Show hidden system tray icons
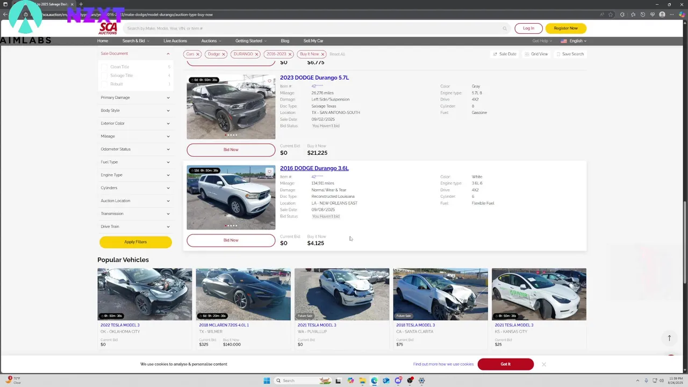 [637, 381]
